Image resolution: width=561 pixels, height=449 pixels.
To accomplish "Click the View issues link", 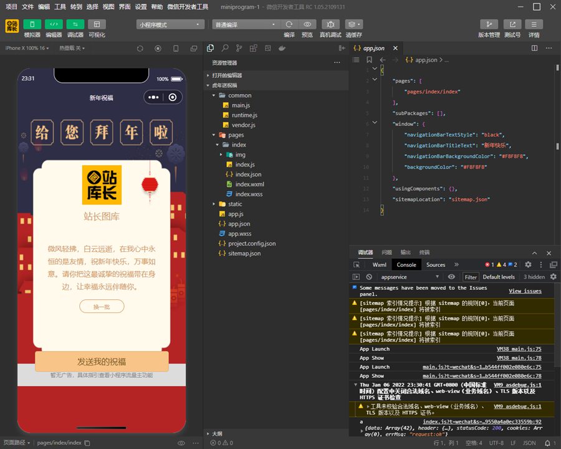I will point(525,291).
